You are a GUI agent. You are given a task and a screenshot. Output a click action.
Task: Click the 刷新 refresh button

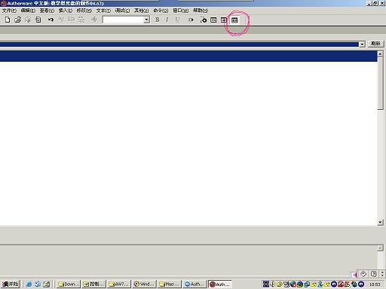tap(375, 44)
